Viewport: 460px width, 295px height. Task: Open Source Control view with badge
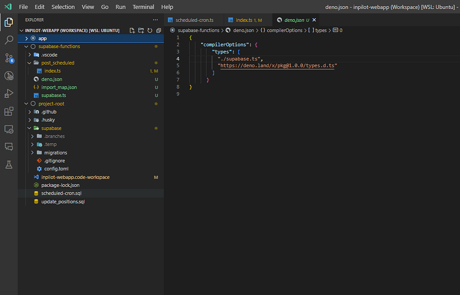pos(9,58)
